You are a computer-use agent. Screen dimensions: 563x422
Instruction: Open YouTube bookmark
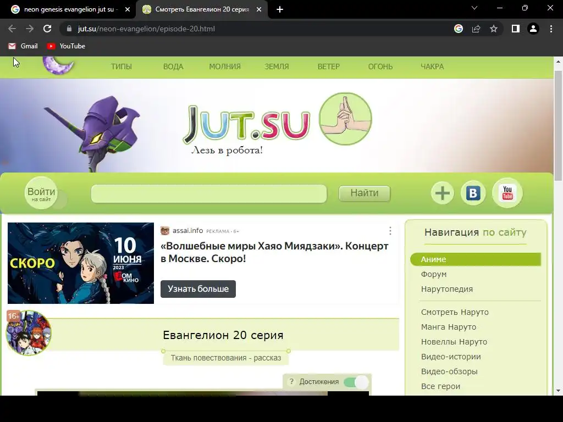point(66,46)
